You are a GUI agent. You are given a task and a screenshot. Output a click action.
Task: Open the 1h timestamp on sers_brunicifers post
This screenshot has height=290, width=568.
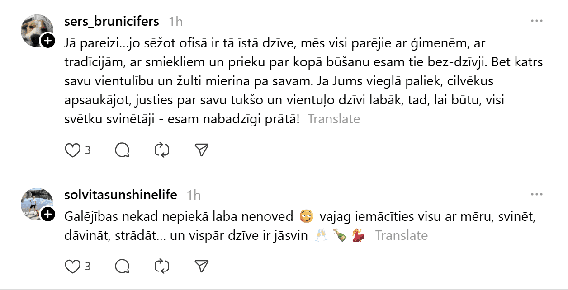click(175, 22)
